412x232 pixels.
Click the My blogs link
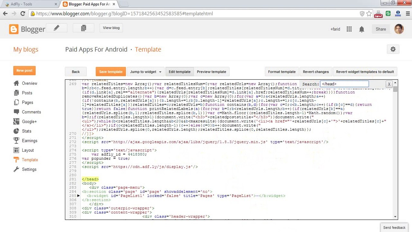[26, 49]
